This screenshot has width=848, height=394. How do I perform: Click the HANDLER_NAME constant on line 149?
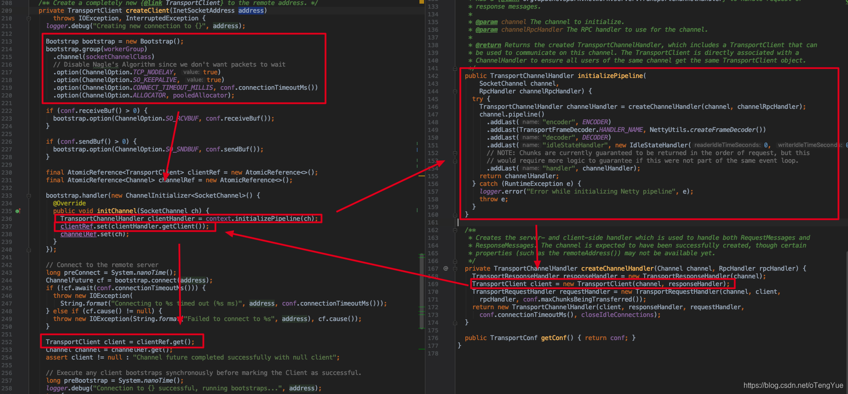(x=621, y=130)
